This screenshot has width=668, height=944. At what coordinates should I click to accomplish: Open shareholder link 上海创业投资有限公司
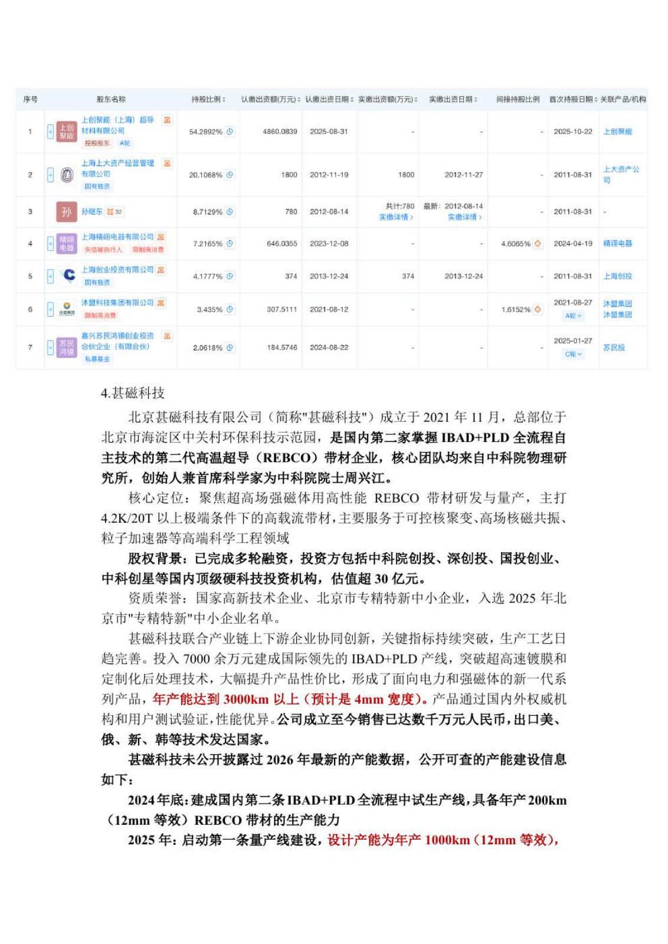pos(117,270)
